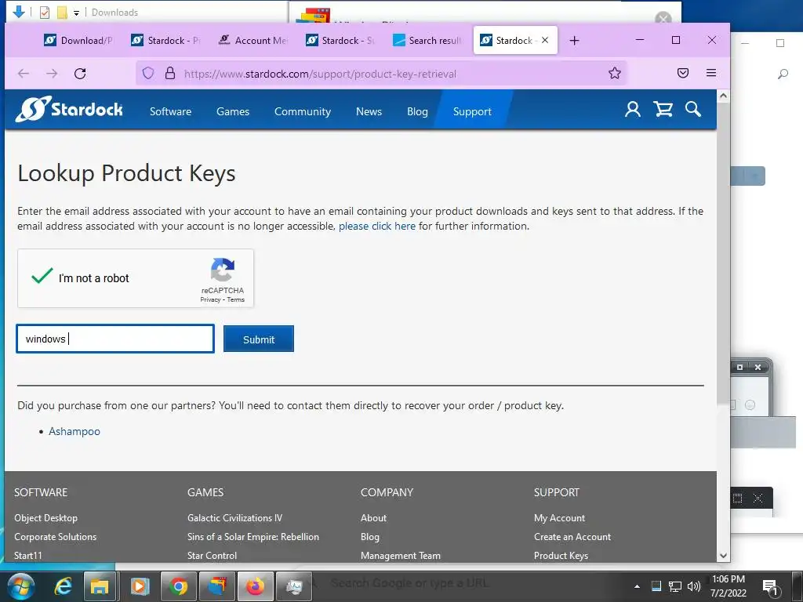803x602 pixels.
Task: Open the Firefox hamburger application menu
Action: [710, 73]
